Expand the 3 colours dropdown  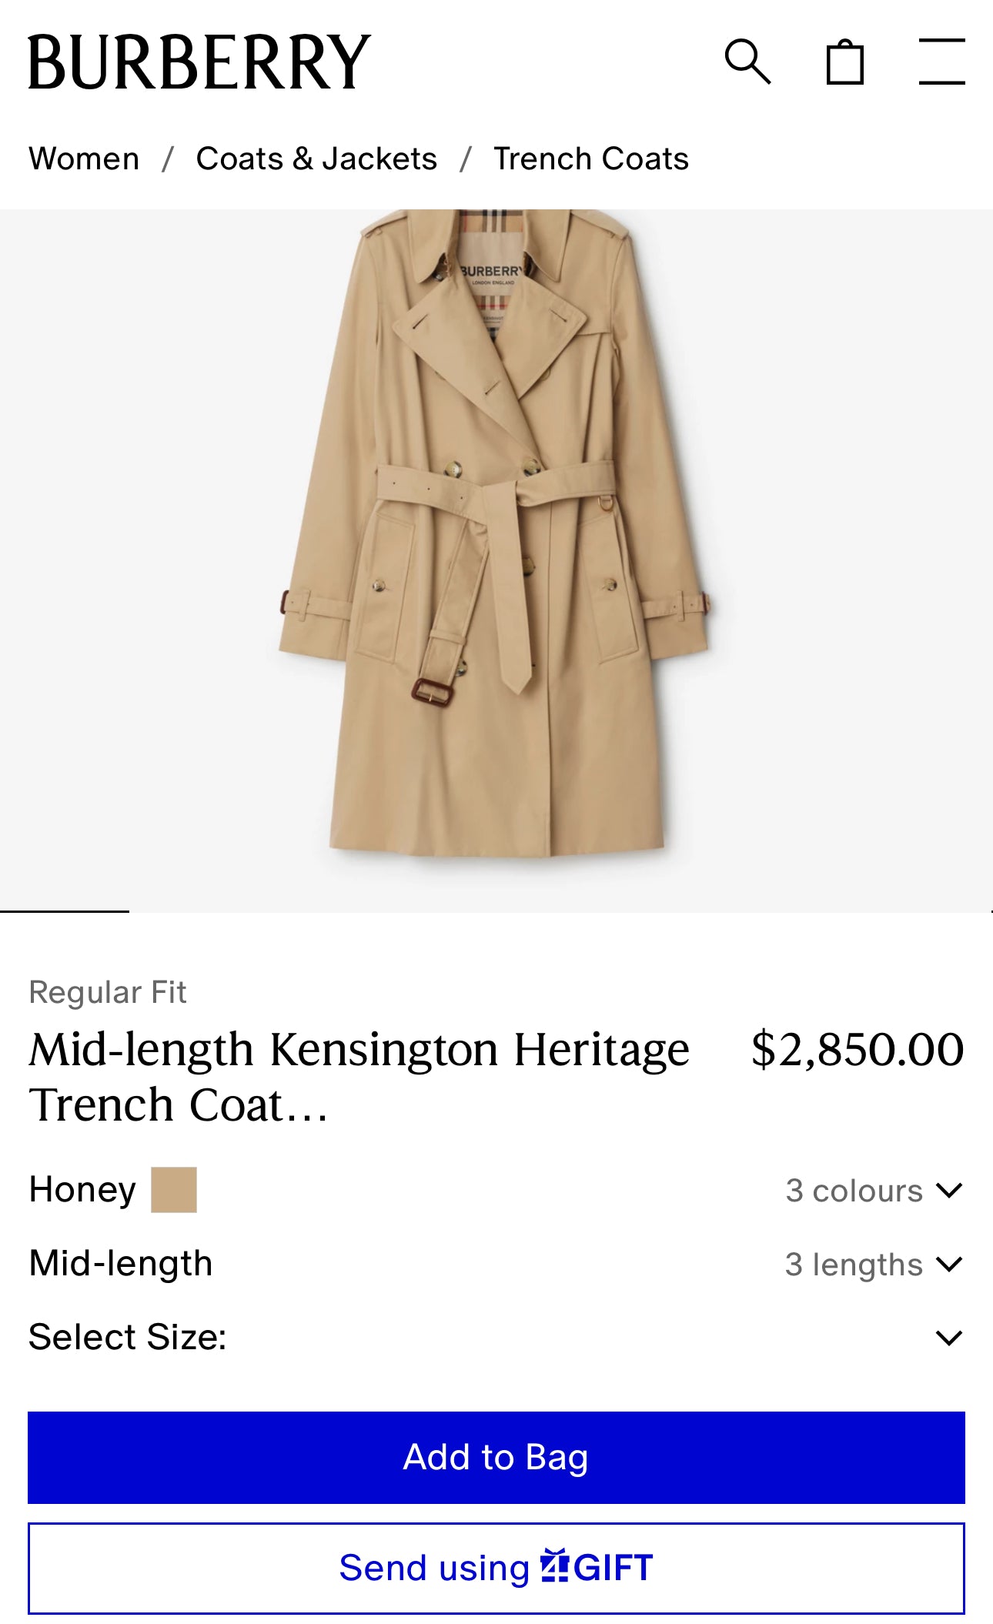point(874,1191)
